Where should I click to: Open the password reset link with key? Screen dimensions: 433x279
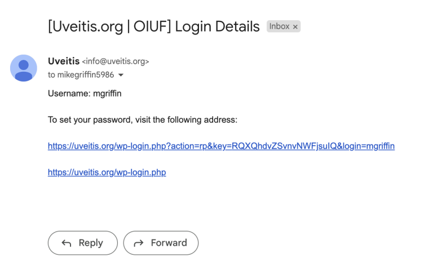tap(221, 146)
